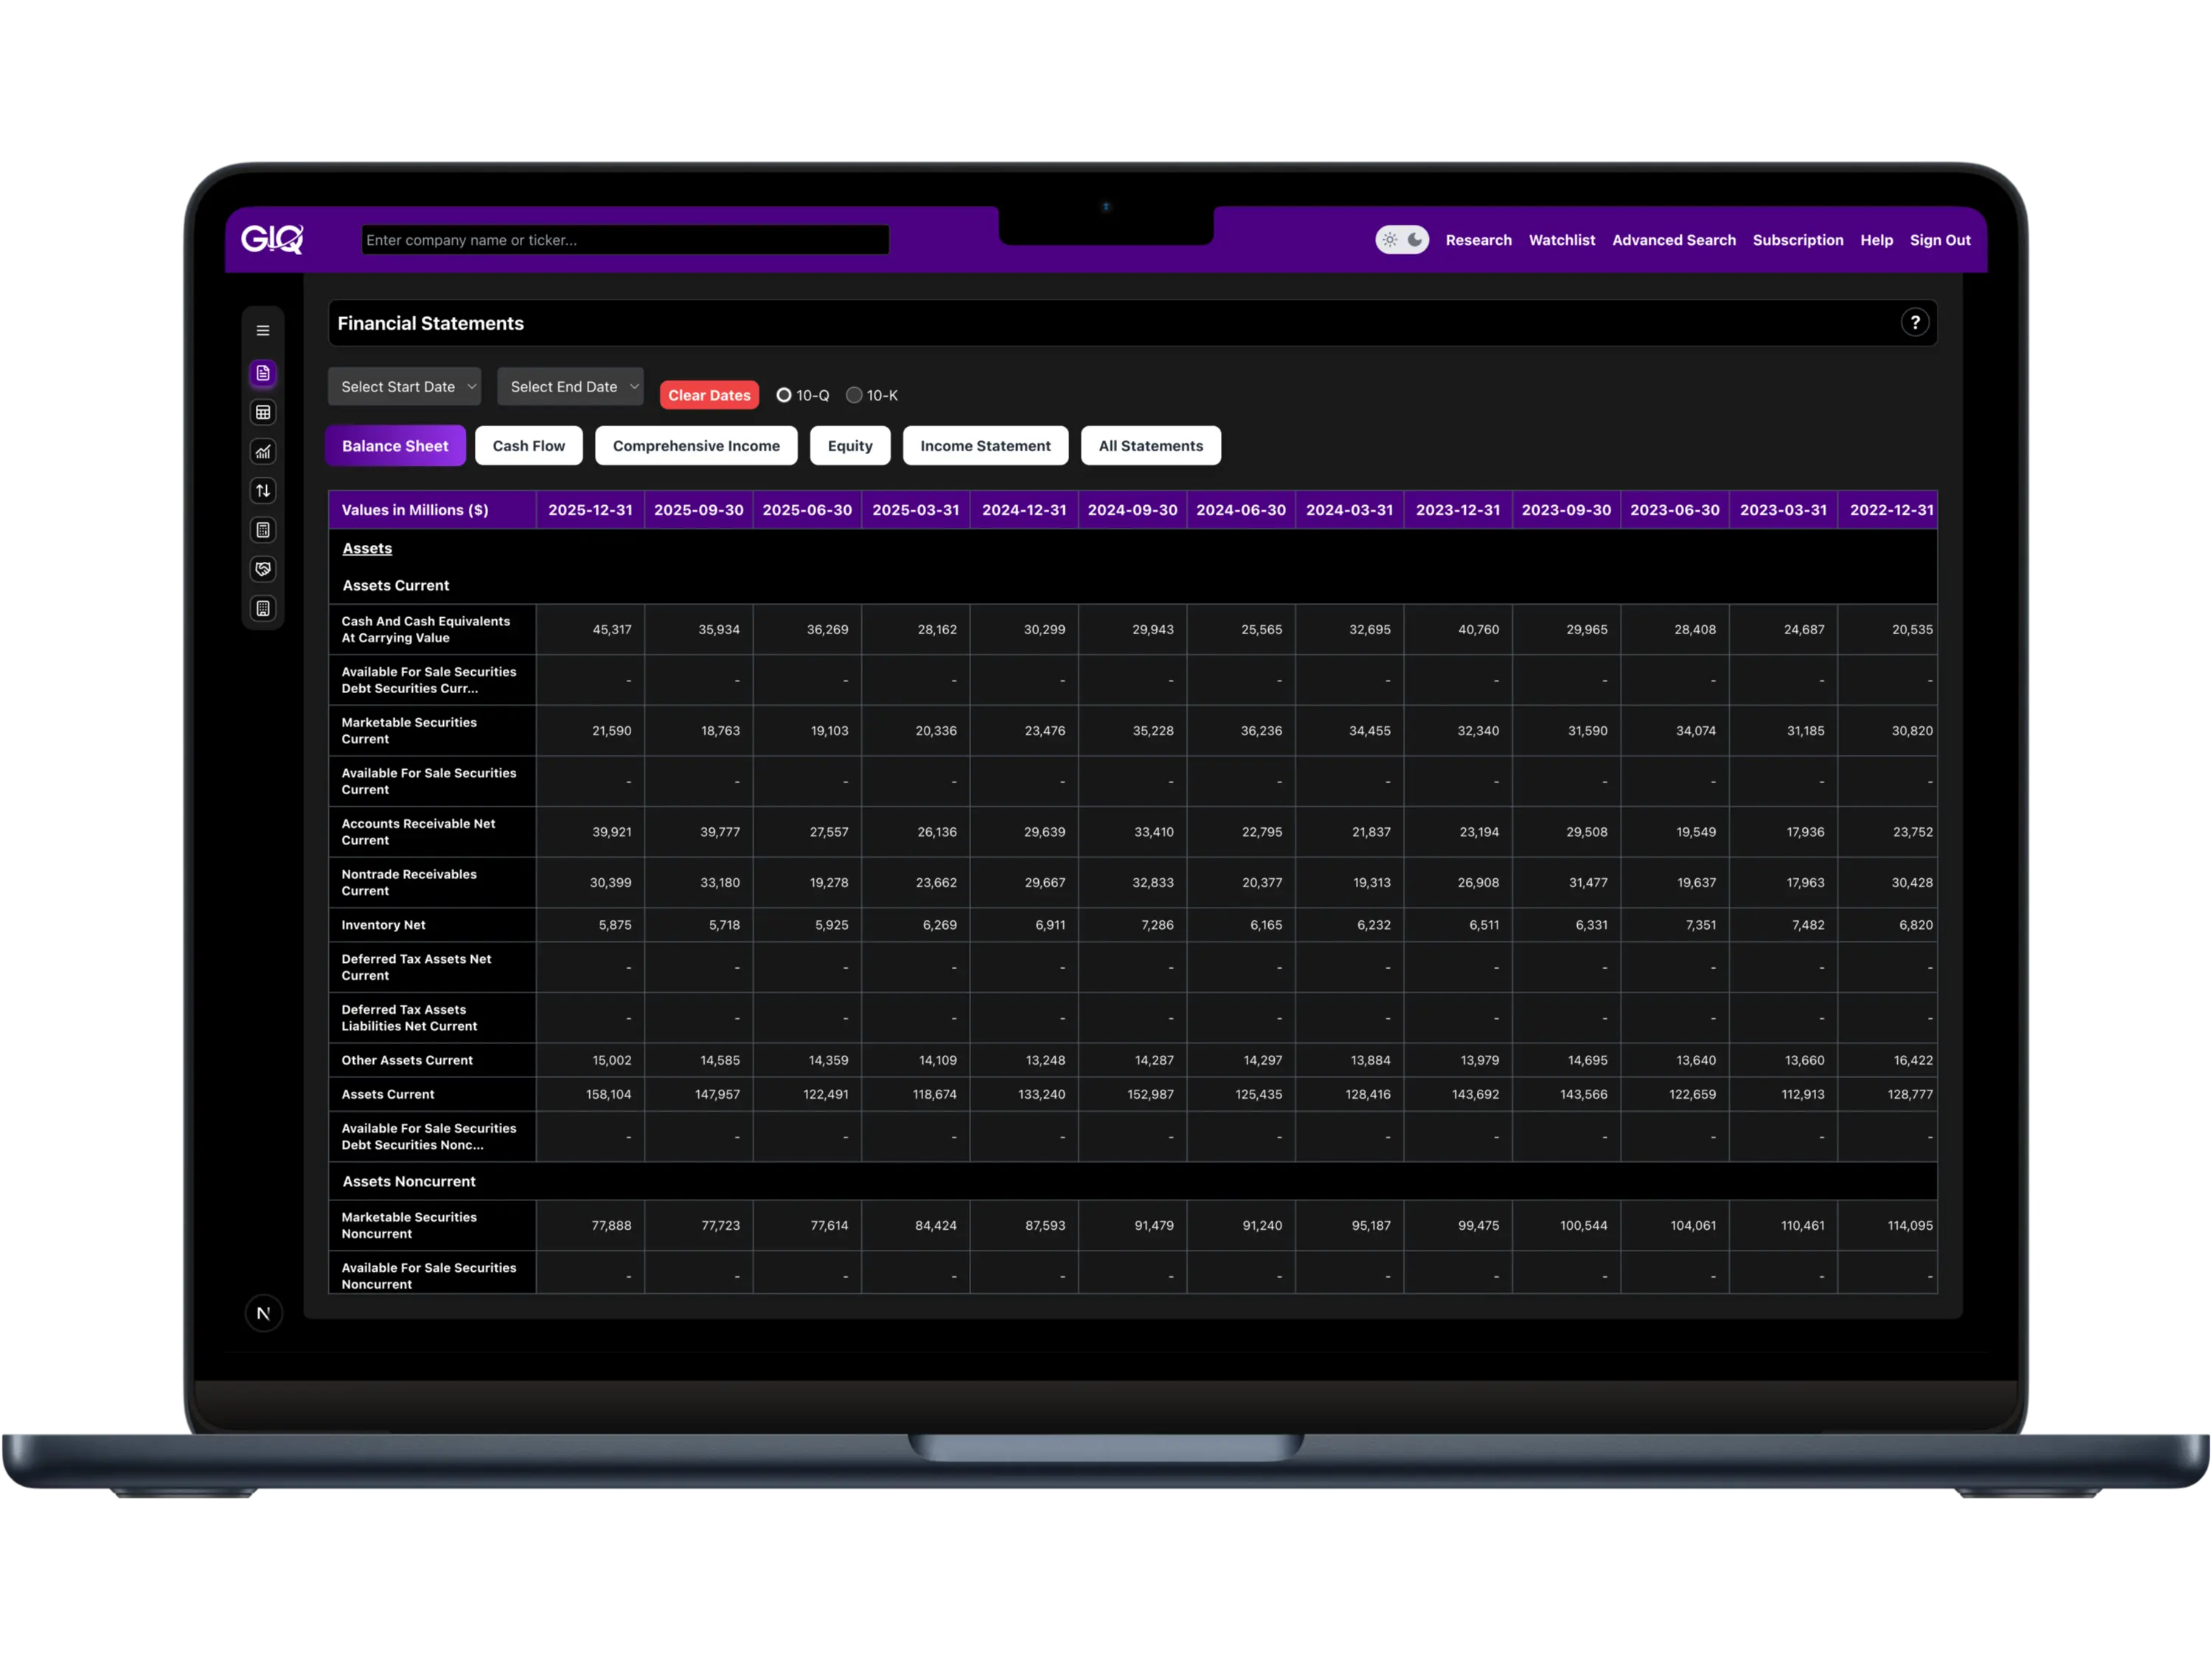Switch to the Cash Flow tab

[528, 446]
